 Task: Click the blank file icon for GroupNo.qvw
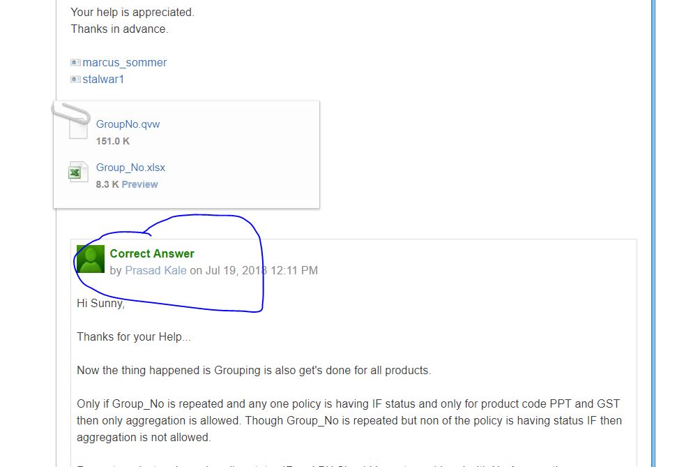[x=79, y=129]
